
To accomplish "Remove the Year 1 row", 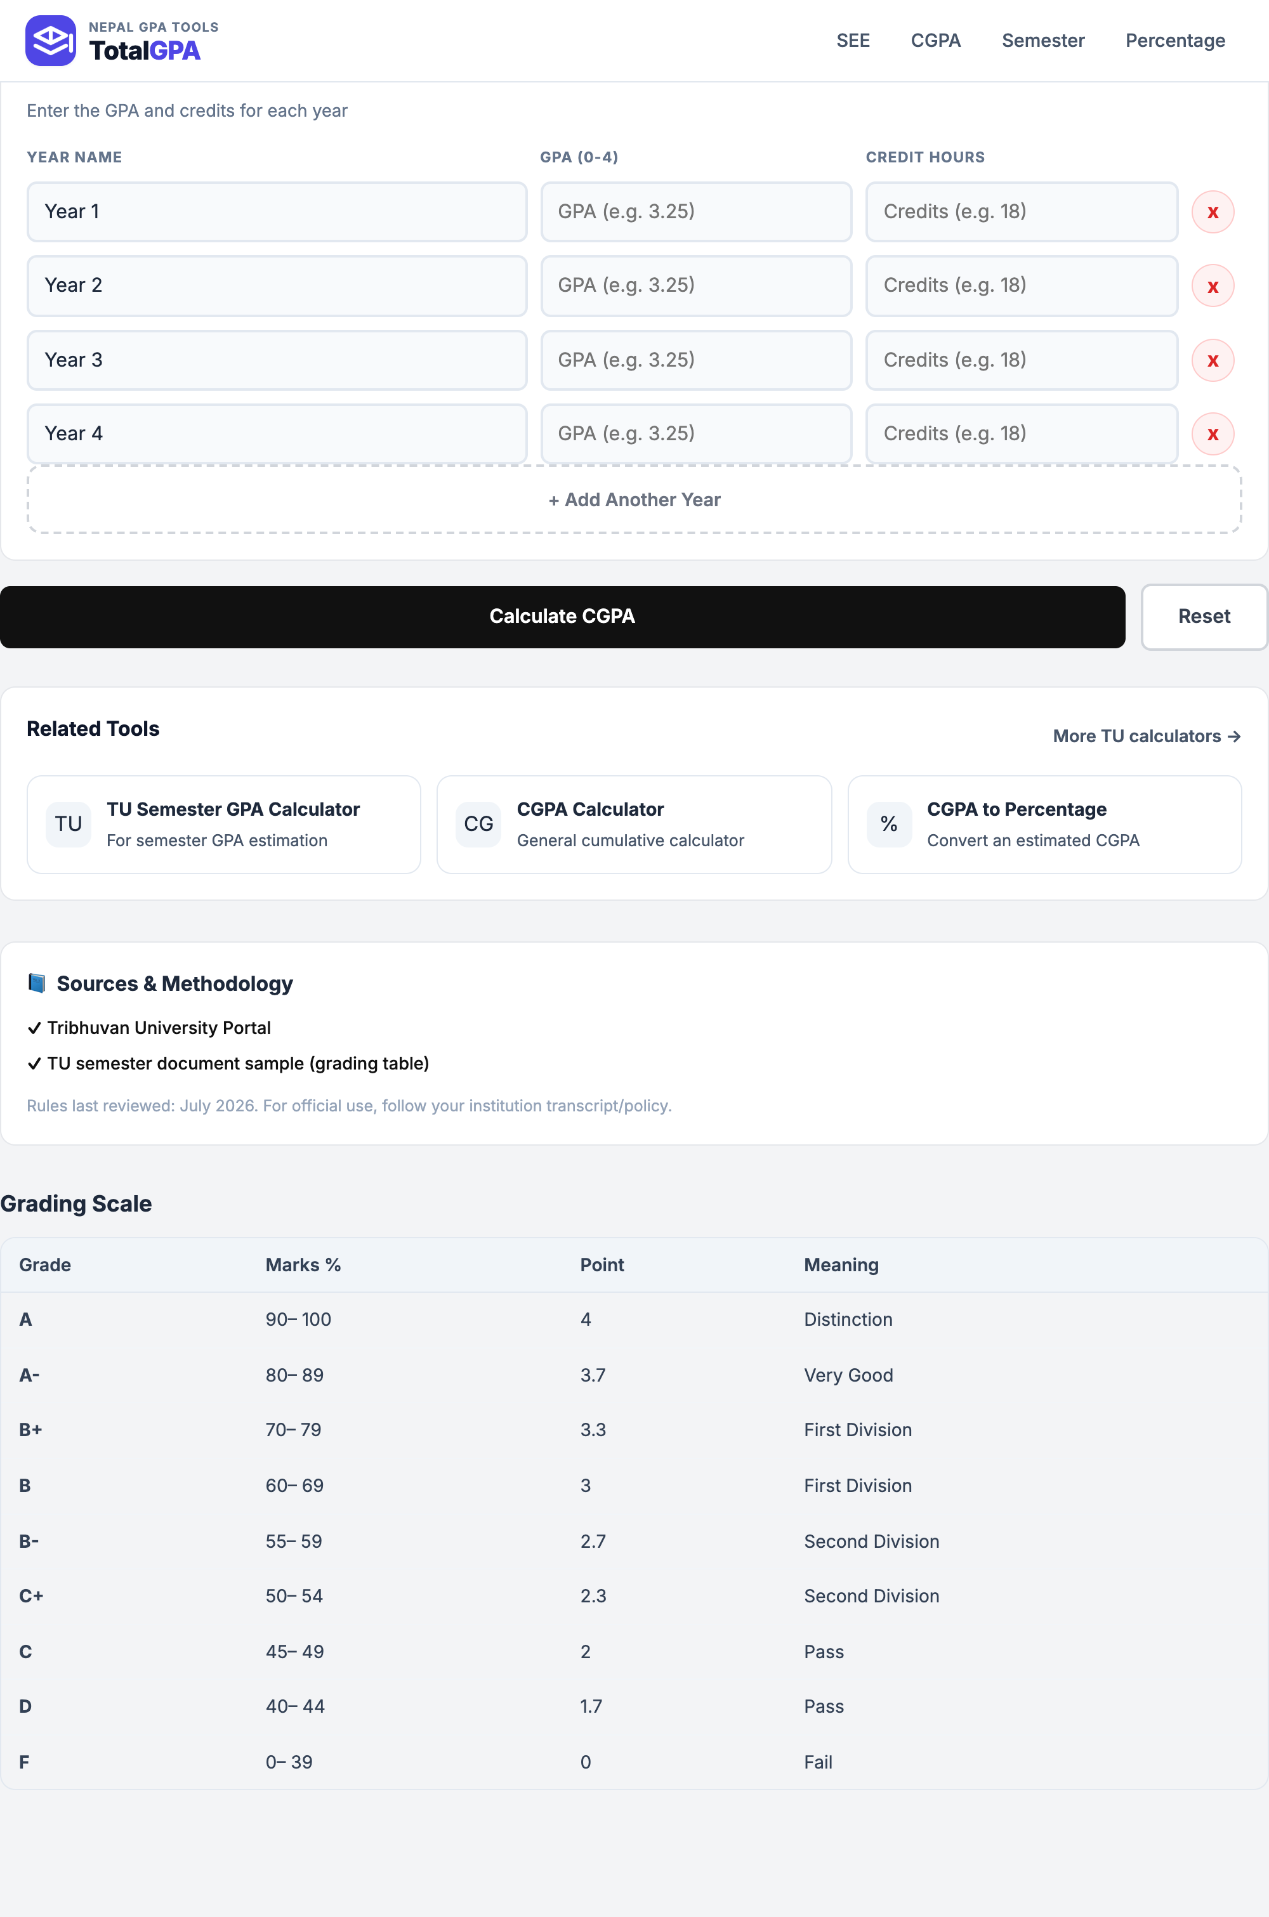I will (1213, 212).
